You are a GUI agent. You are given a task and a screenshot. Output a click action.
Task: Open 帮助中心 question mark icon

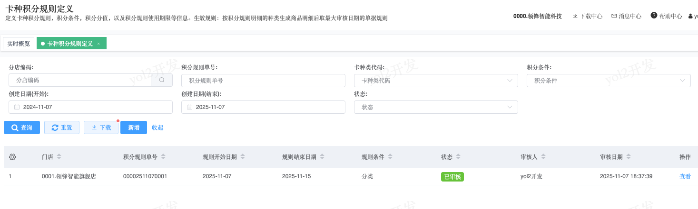pyautogui.click(x=654, y=16)
